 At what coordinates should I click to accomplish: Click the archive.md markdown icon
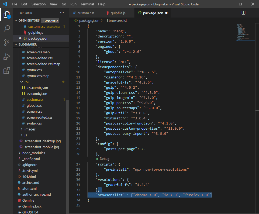tap(19, 182)
